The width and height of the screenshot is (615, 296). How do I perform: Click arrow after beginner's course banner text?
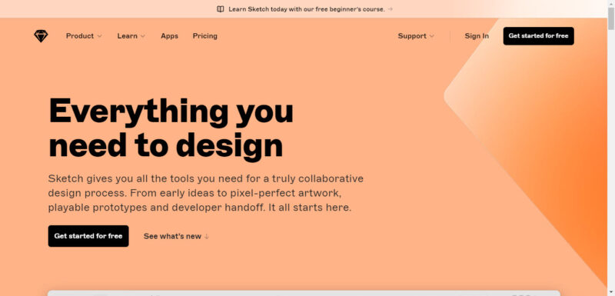click(391, 9)
